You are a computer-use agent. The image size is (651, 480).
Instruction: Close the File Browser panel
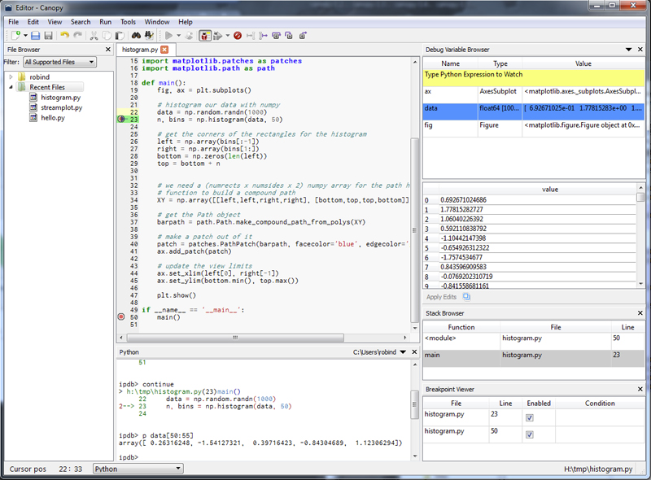click(x=108, y=50)
